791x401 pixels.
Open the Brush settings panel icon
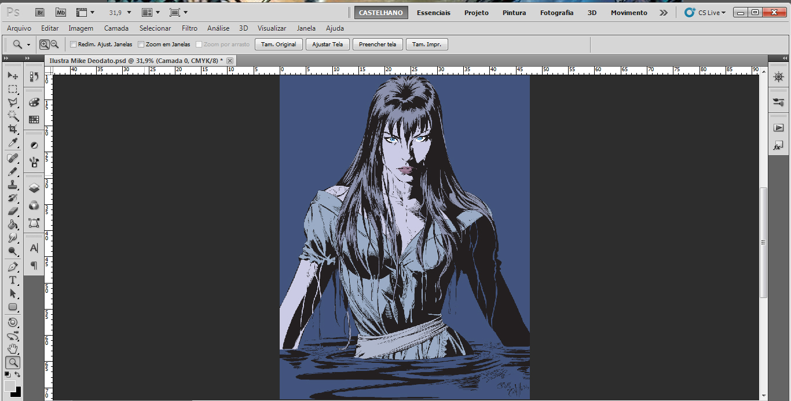point(778,102)
